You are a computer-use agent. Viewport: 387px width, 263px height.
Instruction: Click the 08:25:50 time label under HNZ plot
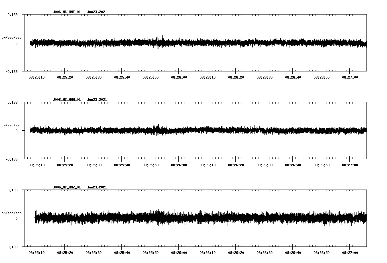point(150,253)
